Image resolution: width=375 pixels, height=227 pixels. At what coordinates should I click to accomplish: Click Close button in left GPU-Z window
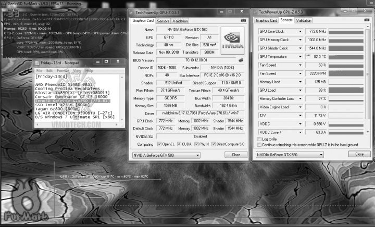pos(236,155)
